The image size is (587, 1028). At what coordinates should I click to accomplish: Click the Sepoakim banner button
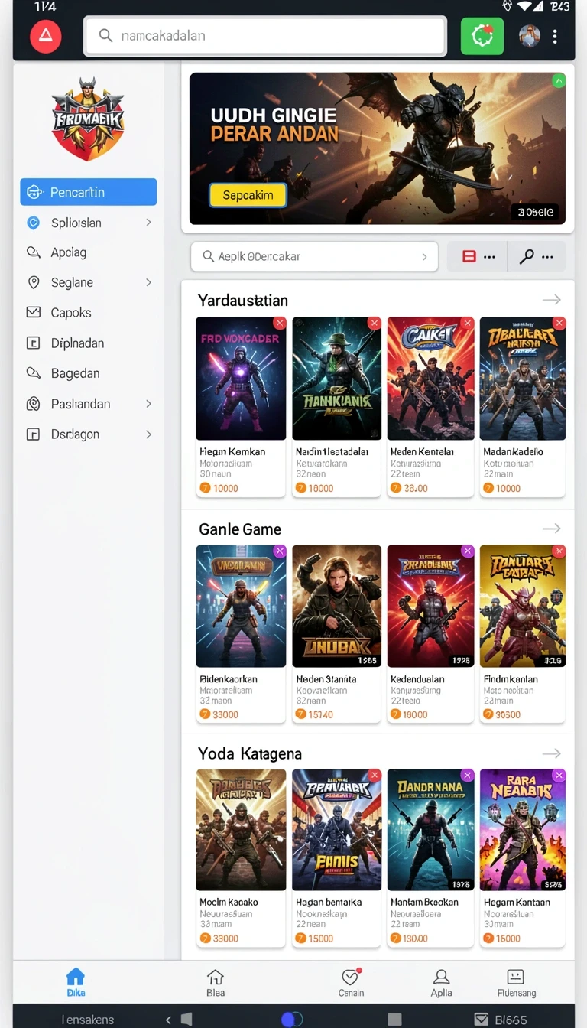(x=248, y=195)
